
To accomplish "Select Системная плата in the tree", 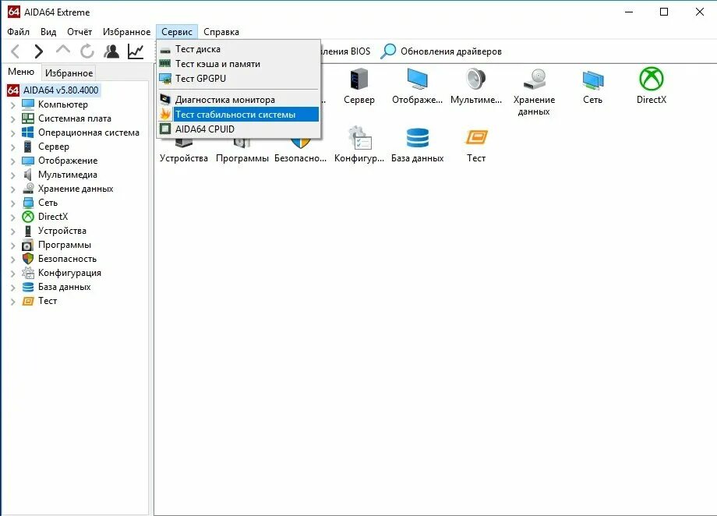I will pos(75,118).
